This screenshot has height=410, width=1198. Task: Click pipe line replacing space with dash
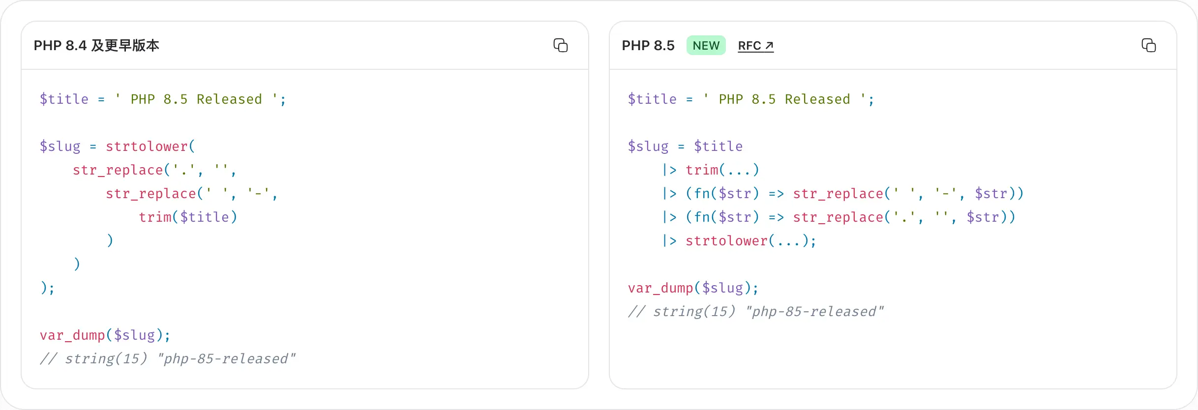click(x=842, y=194)
